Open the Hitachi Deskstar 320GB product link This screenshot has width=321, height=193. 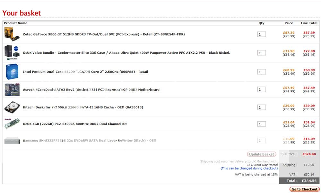(x=83, y=107)
